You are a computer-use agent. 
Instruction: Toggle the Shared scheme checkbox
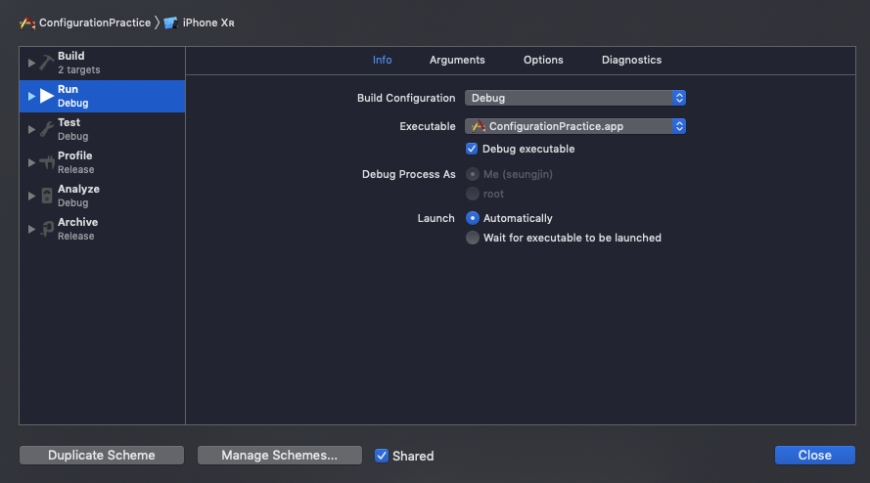click(382, 456)
